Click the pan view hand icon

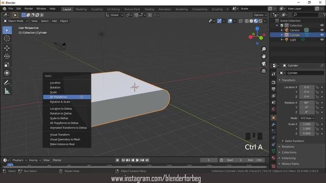pyautogui.click(x=264, y=56)
